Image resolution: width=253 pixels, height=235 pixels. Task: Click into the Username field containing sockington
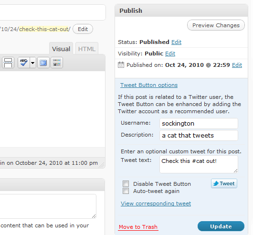point(199,124)
